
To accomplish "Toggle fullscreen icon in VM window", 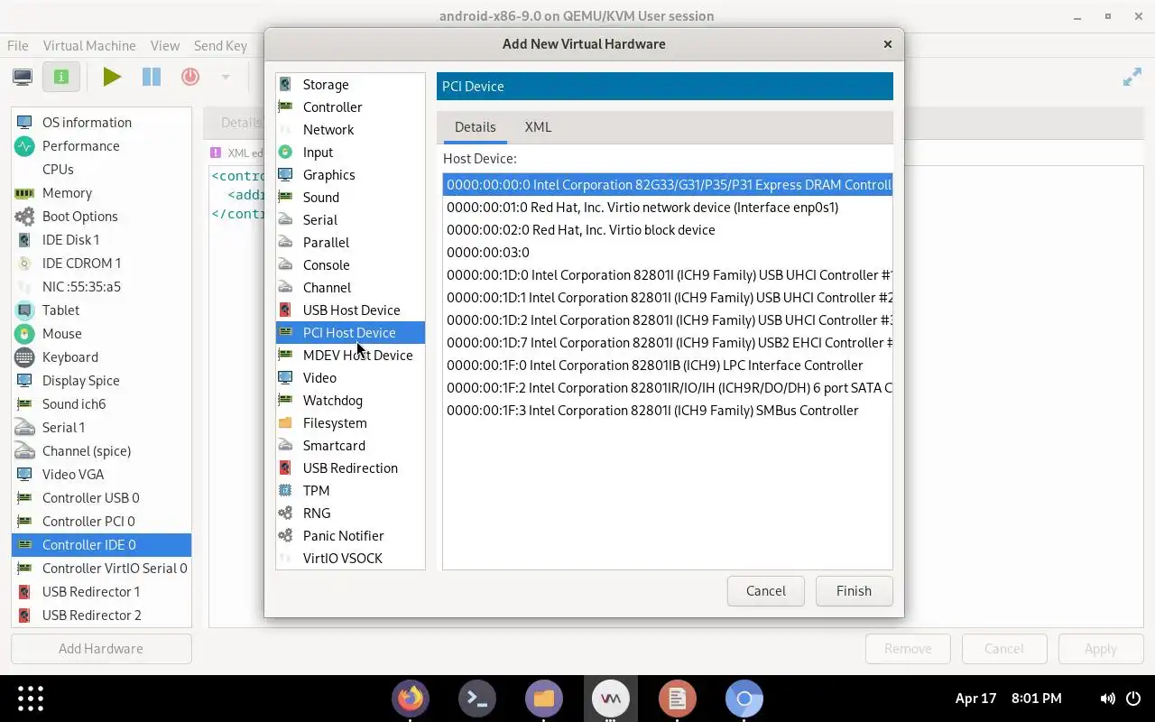I will (x=1132, y=78).
